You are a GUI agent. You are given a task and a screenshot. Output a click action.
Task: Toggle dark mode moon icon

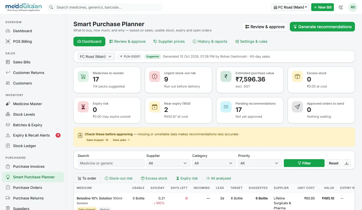tap(341, 7)
